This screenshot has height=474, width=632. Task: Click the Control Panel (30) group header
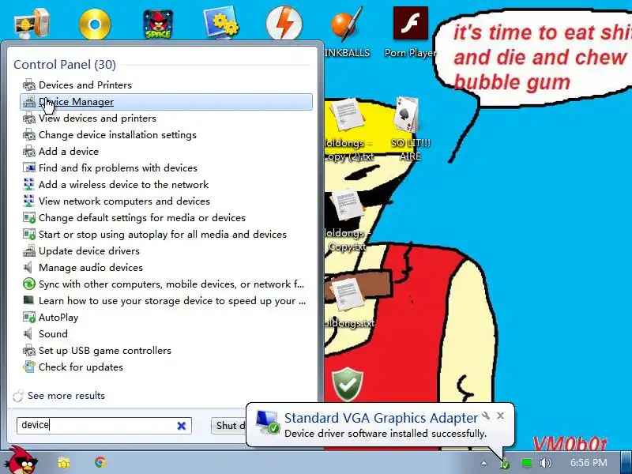tap(65, 65)
